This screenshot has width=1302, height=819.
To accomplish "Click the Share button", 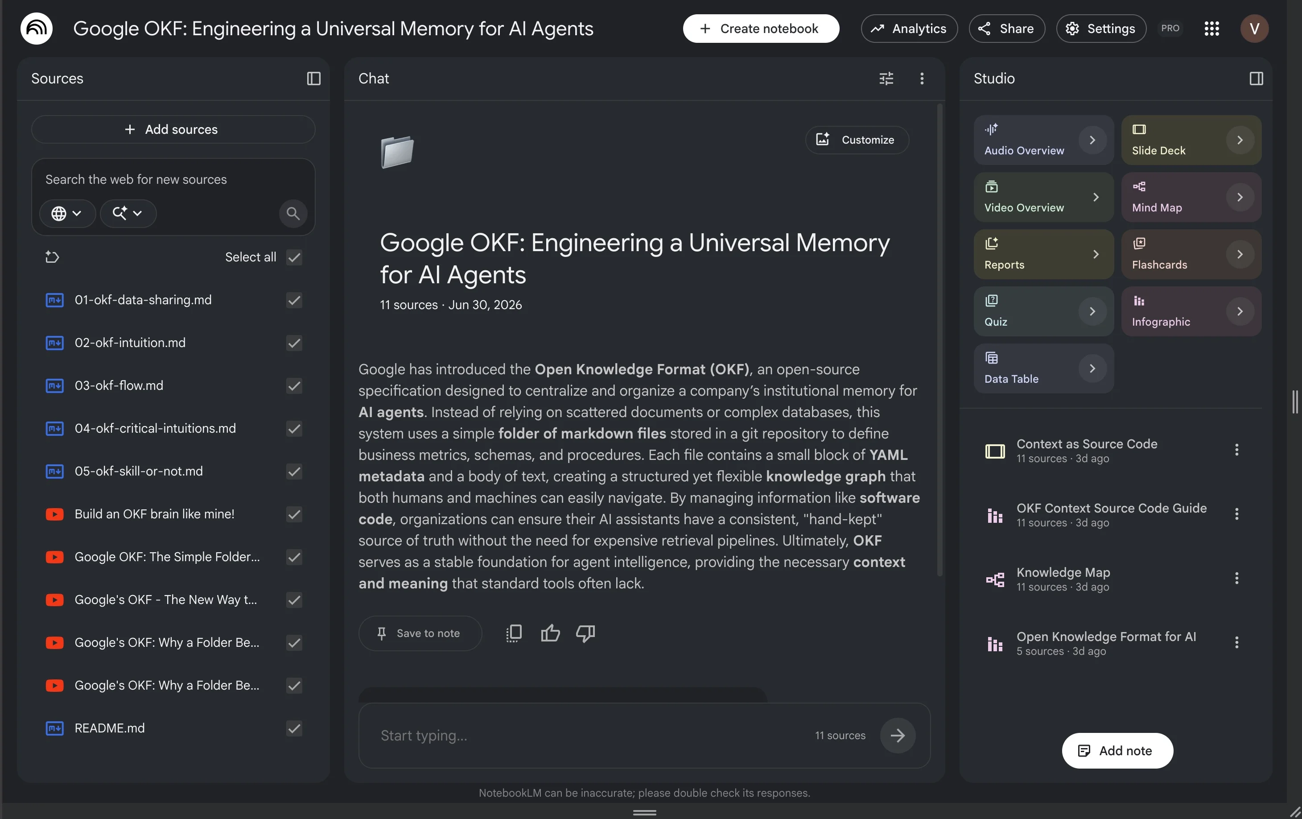I will click(1006, 29).
